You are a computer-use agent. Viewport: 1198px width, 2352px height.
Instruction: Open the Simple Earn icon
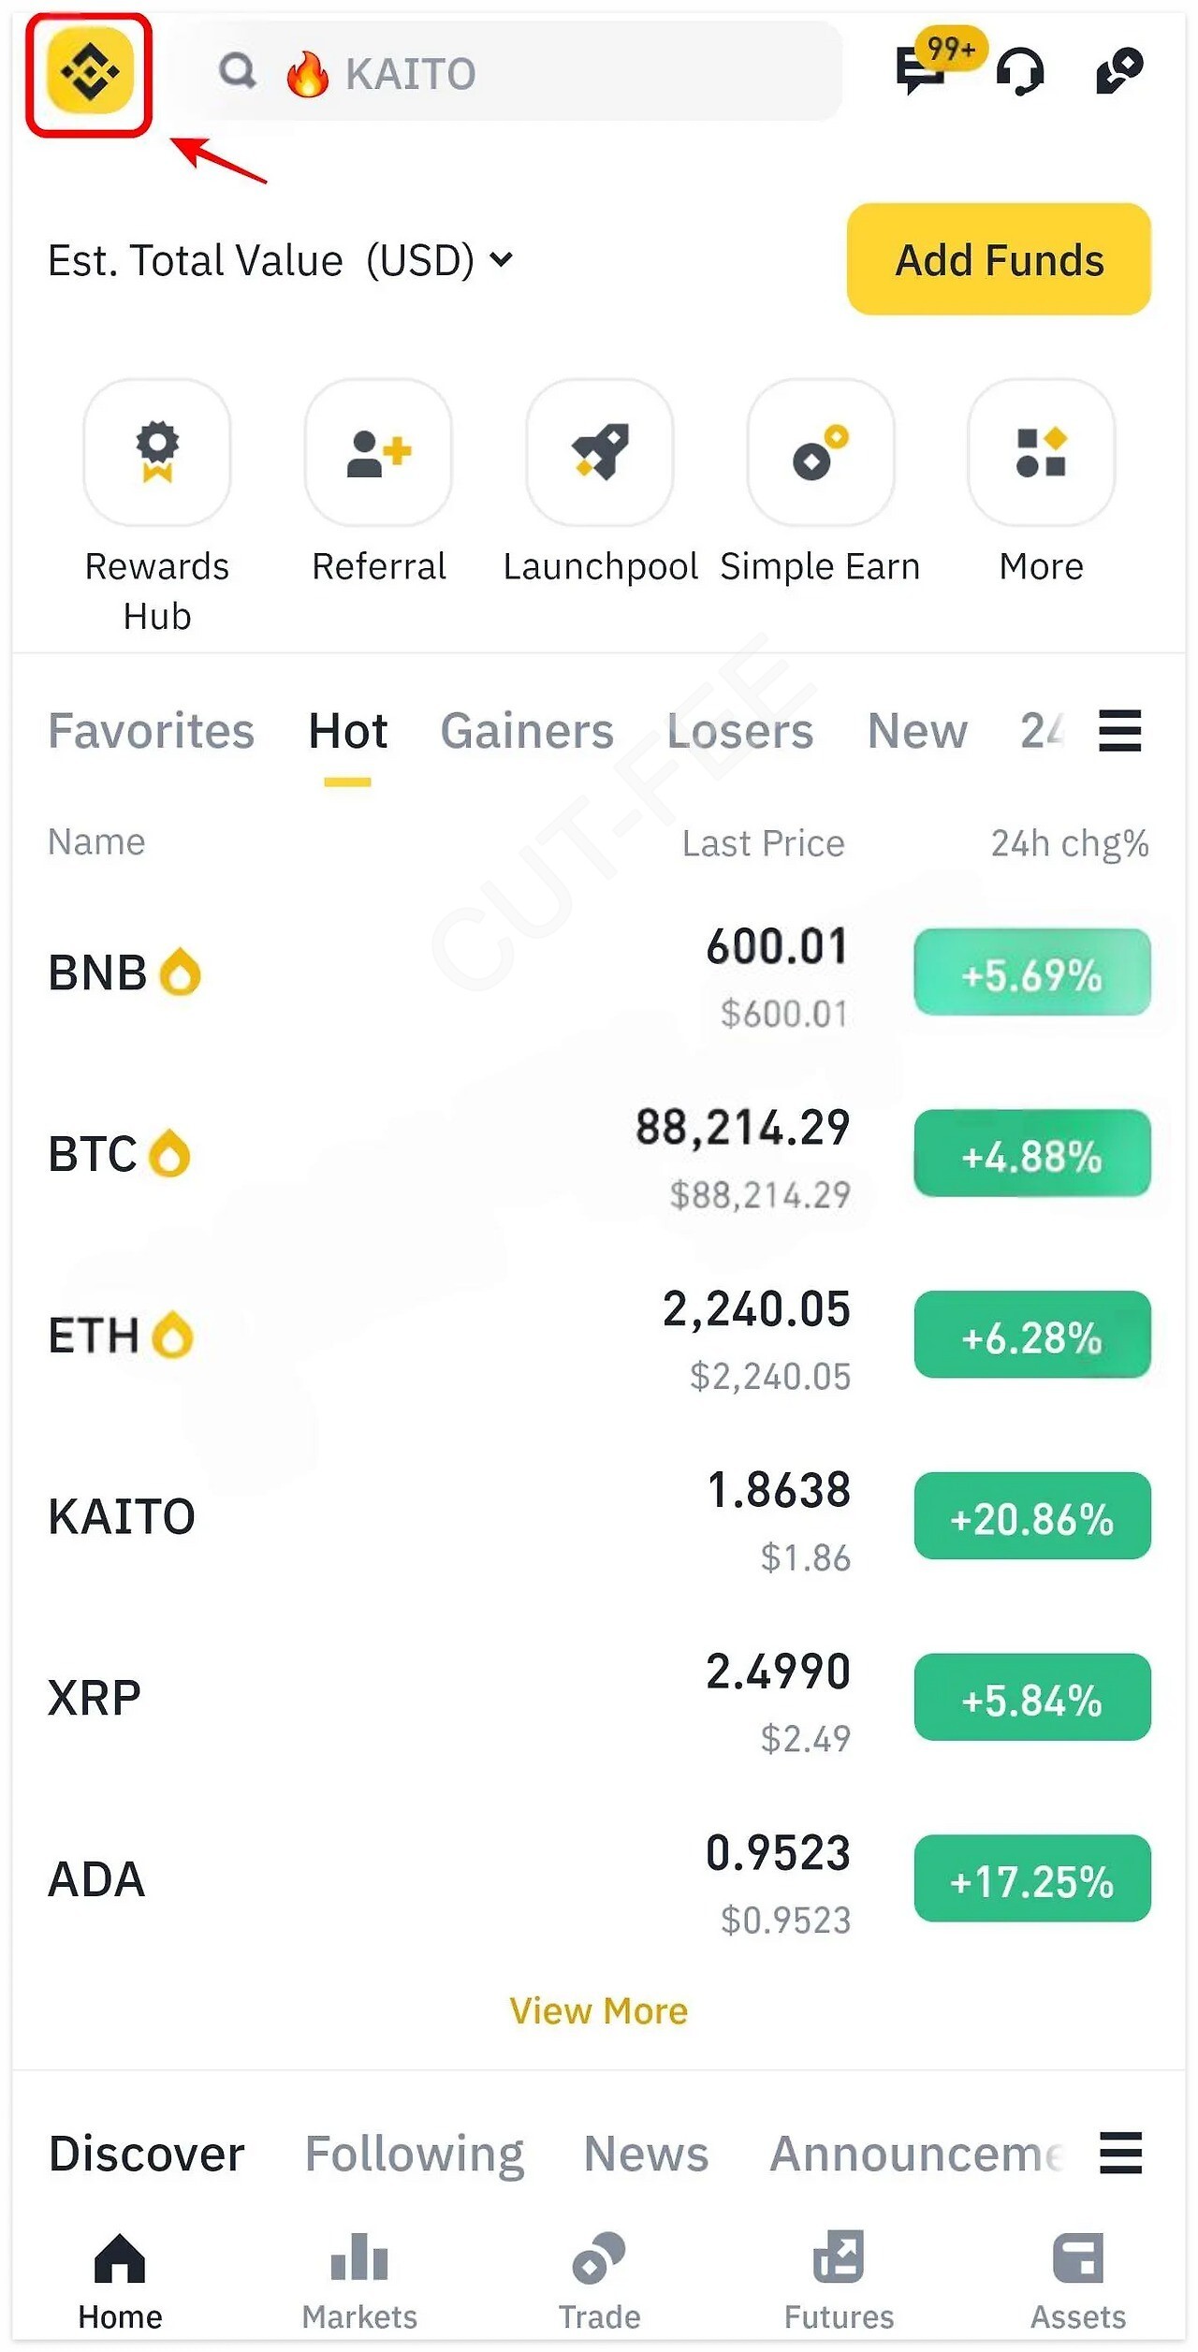[x=820, y=453]
